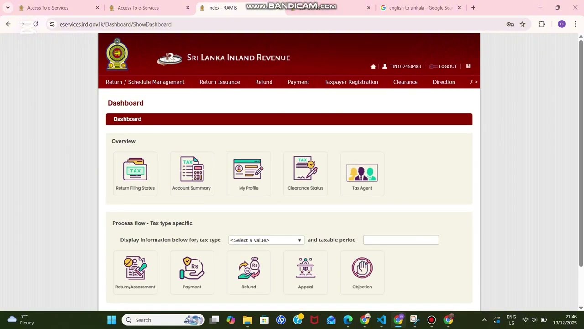The image size is (584, 329).
Task: Open Visual Studio Code from taskbar
Action: click(381, 320)
